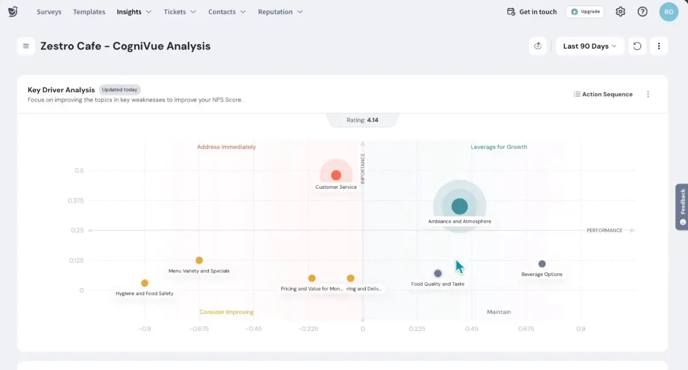This screenshot has width=688, height=370.
Task: Open the Action Sequence view
Action: 603,94
